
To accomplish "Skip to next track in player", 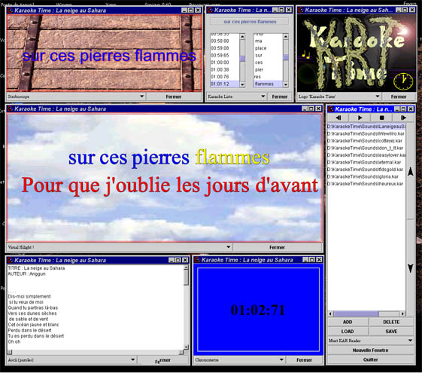I will (403, 118).
